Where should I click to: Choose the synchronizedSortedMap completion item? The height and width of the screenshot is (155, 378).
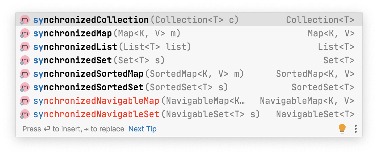point(189,74)
